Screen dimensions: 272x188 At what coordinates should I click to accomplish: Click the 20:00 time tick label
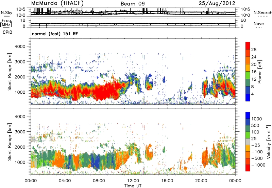(201, 181)
